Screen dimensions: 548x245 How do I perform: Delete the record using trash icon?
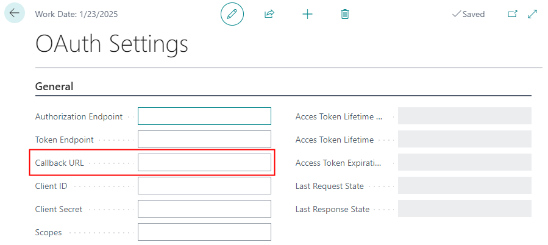click(x=345, y=14)
